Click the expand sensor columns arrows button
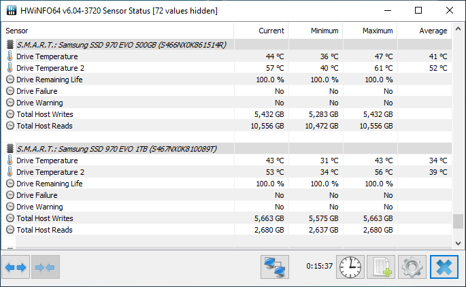Viewport: 466px width, 287px height. (x=16, y=267)
